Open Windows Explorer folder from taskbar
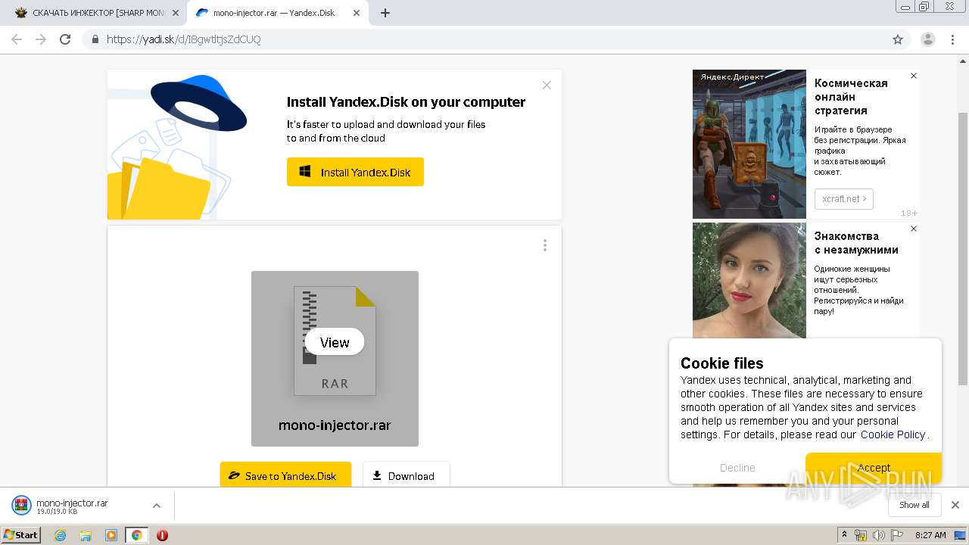969x545 pixels. coord(86,535)
